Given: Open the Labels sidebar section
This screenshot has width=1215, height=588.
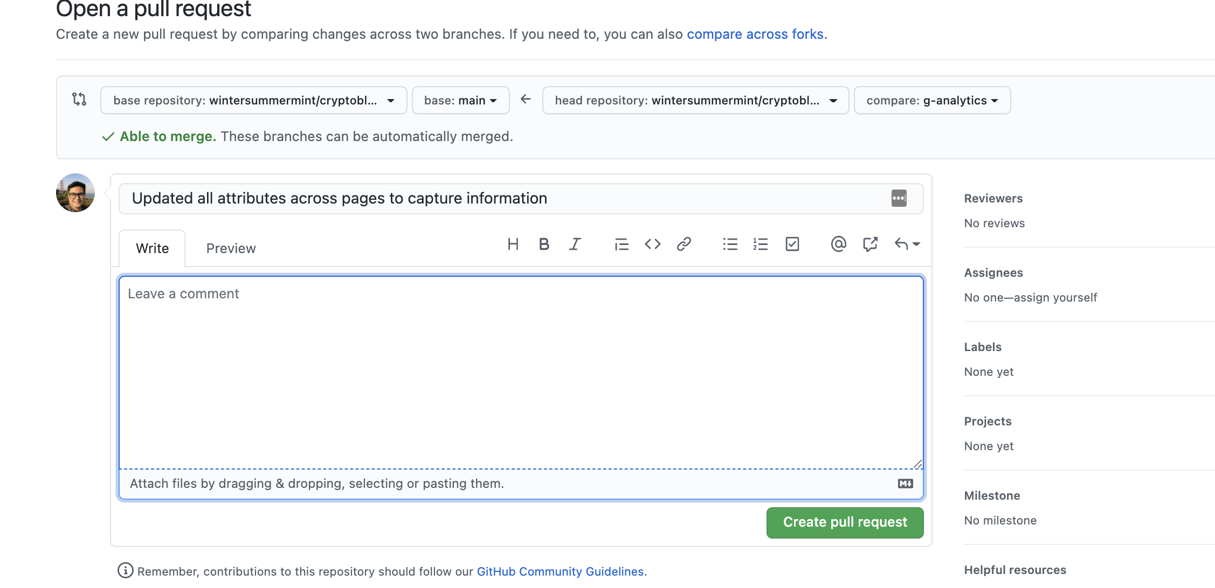Looking at the screenshot, I should coord(983,347).
